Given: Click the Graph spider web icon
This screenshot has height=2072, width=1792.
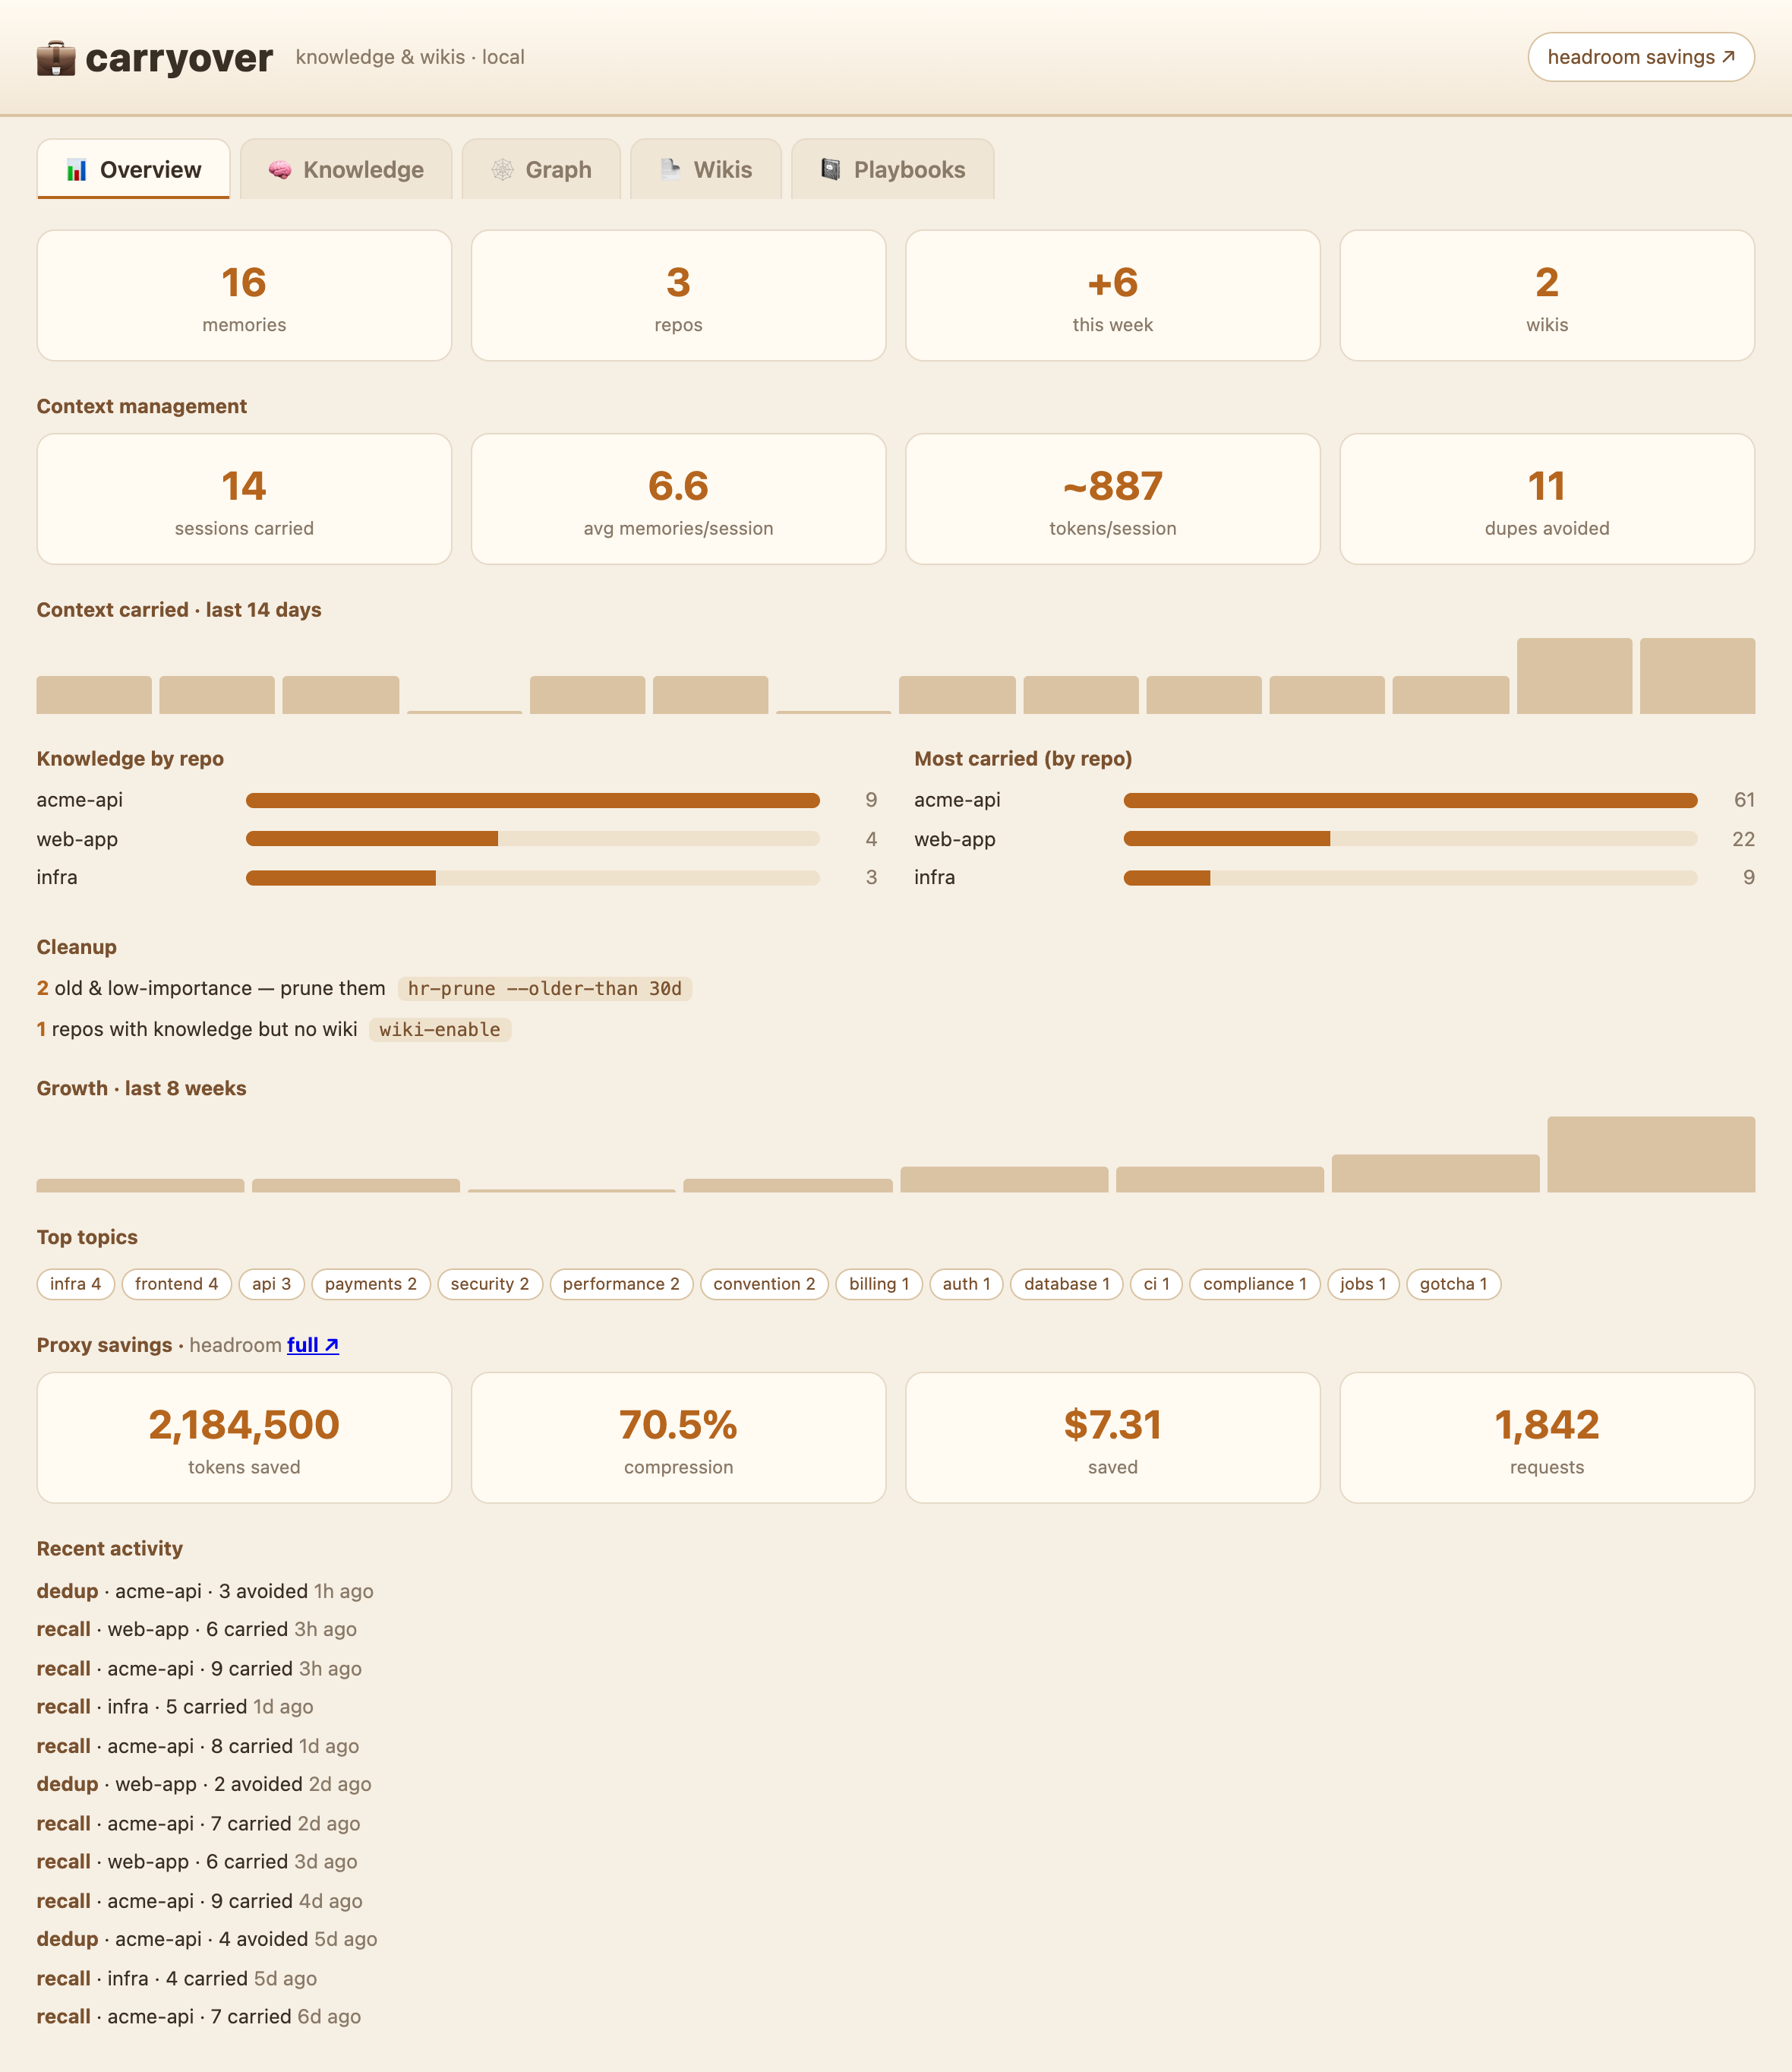Looking at the screenshot, I should pyautogui.click(x=502, y=170).
